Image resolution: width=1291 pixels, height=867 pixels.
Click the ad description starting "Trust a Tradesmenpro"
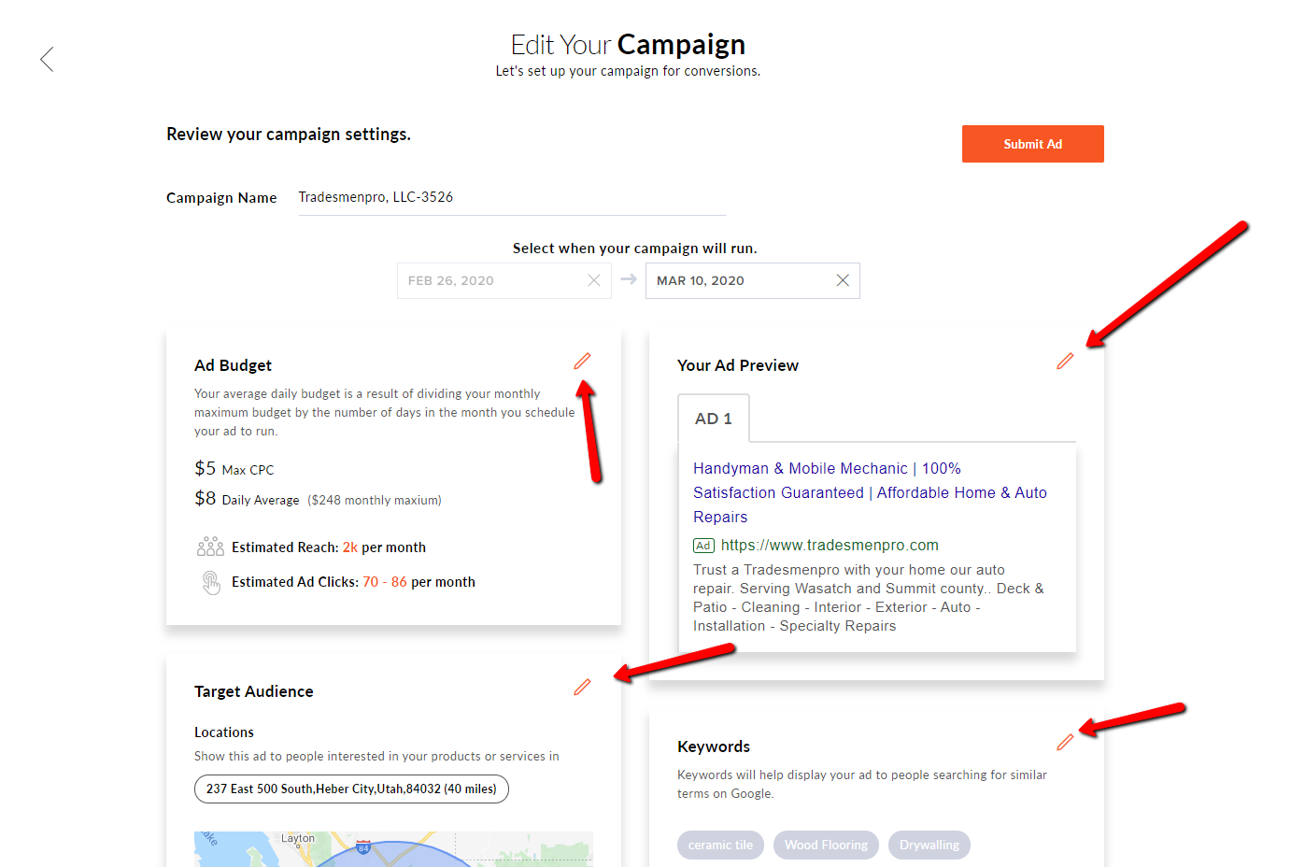869,598
